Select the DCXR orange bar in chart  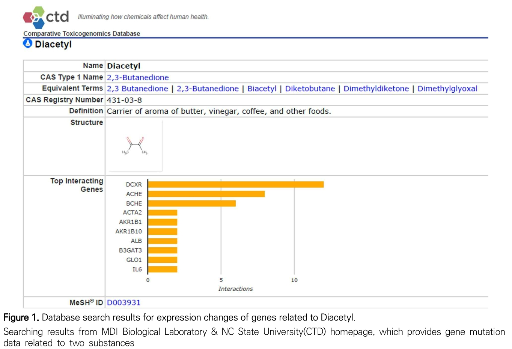(x=236, y=185)
